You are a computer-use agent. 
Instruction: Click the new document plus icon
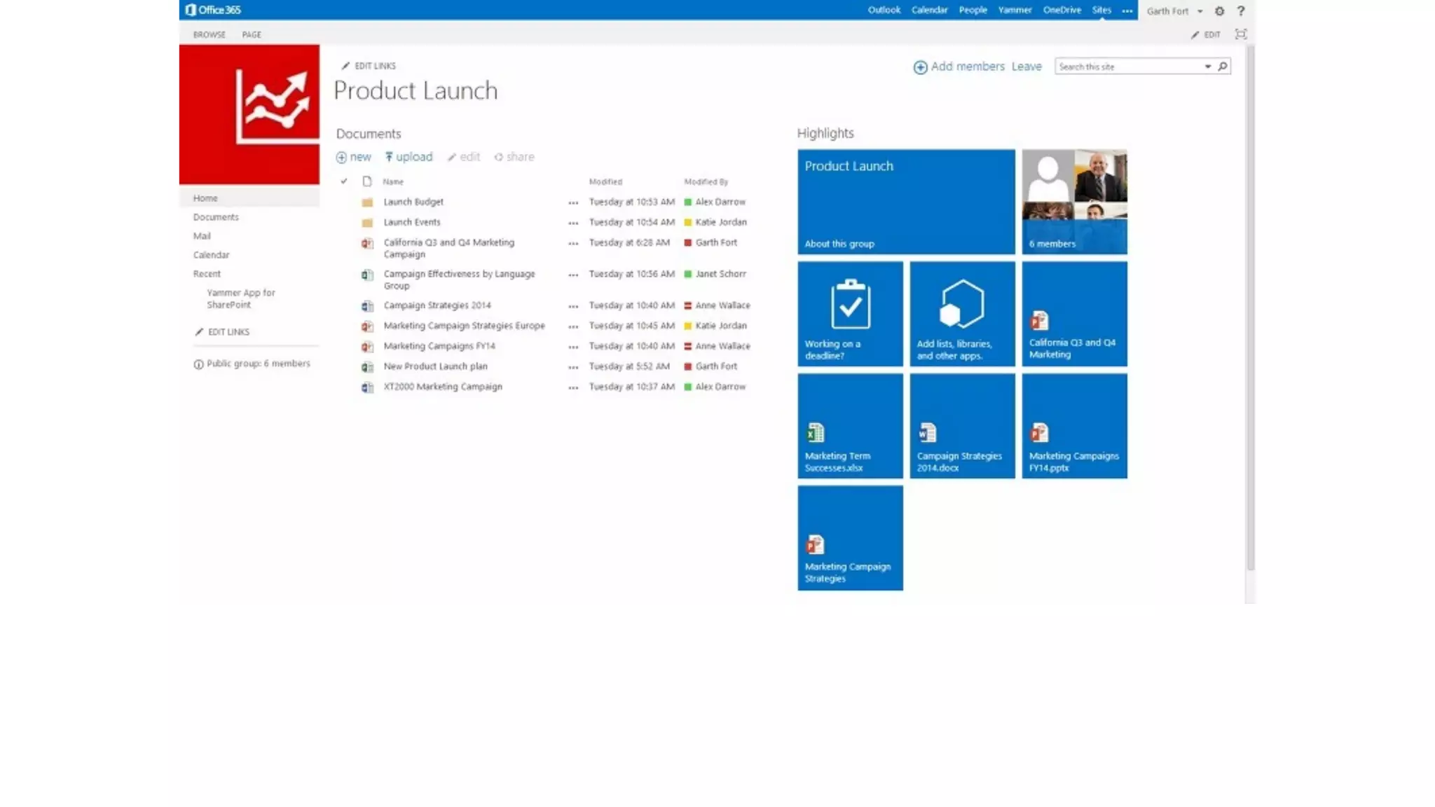click(341, 158)
